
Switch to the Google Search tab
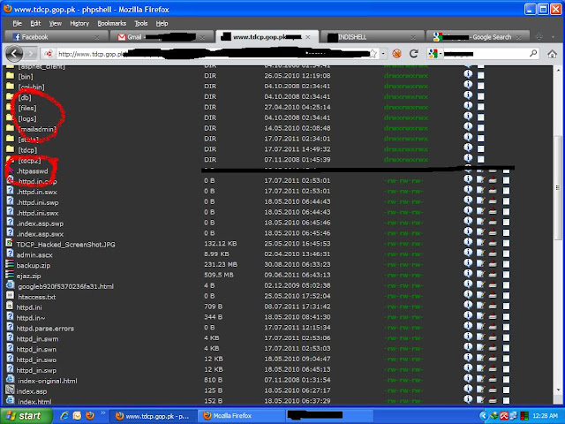(478, 37)
